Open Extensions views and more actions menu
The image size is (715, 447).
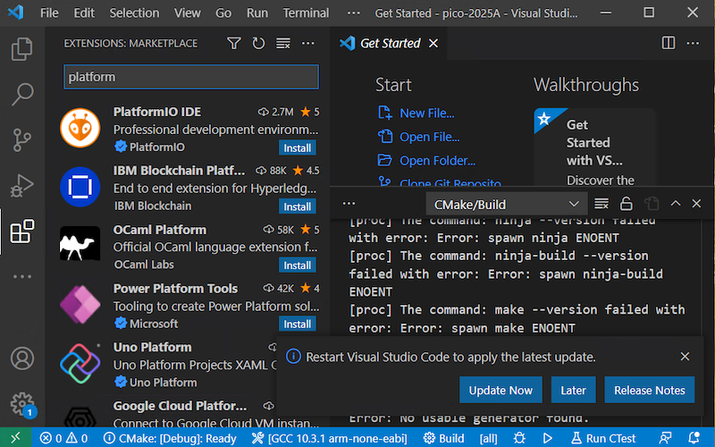[308, 43]
